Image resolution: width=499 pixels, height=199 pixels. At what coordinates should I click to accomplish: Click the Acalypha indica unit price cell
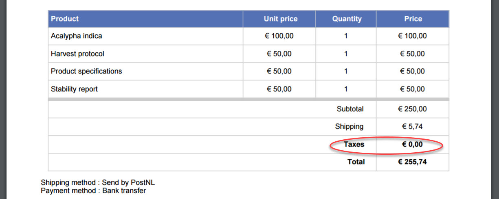279,36
